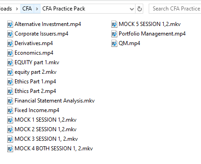Viewport: 201px width, 164px height.
Task: Go to the CFA folder breadcrumb
Action: click(x=27, y=9)
